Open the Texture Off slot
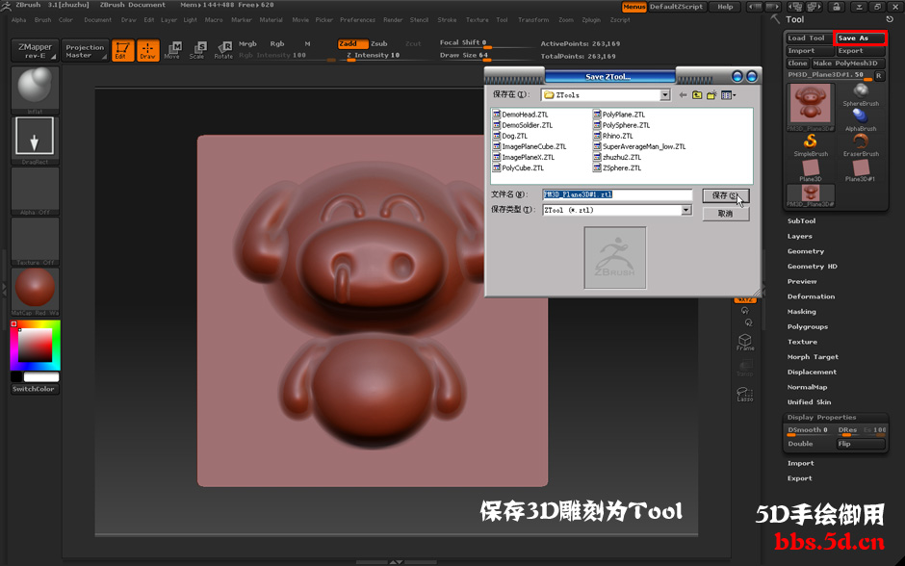Screen dimensions: 905x566 click(x=35, y=241)
